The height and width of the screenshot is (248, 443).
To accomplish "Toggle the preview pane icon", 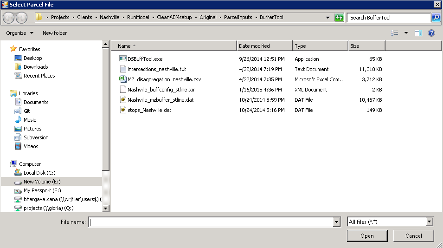I will click(418, 33).
